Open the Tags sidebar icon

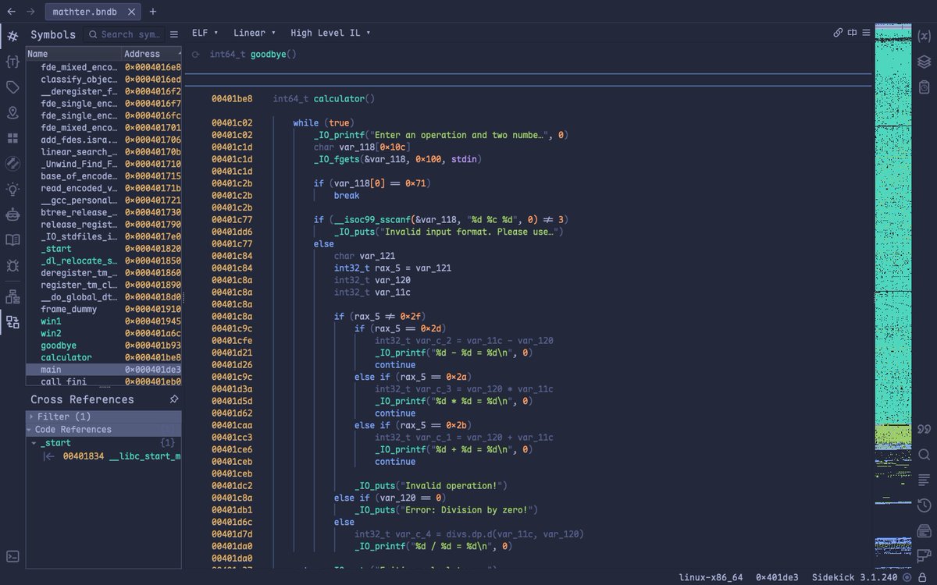tap(12, 87)
